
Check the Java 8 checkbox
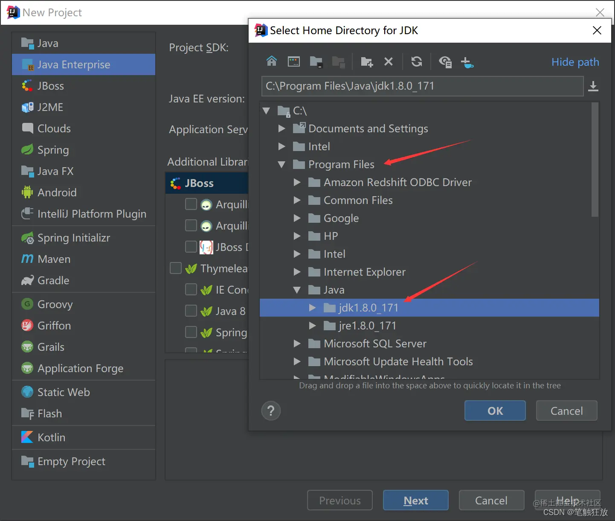coord(191,311)
